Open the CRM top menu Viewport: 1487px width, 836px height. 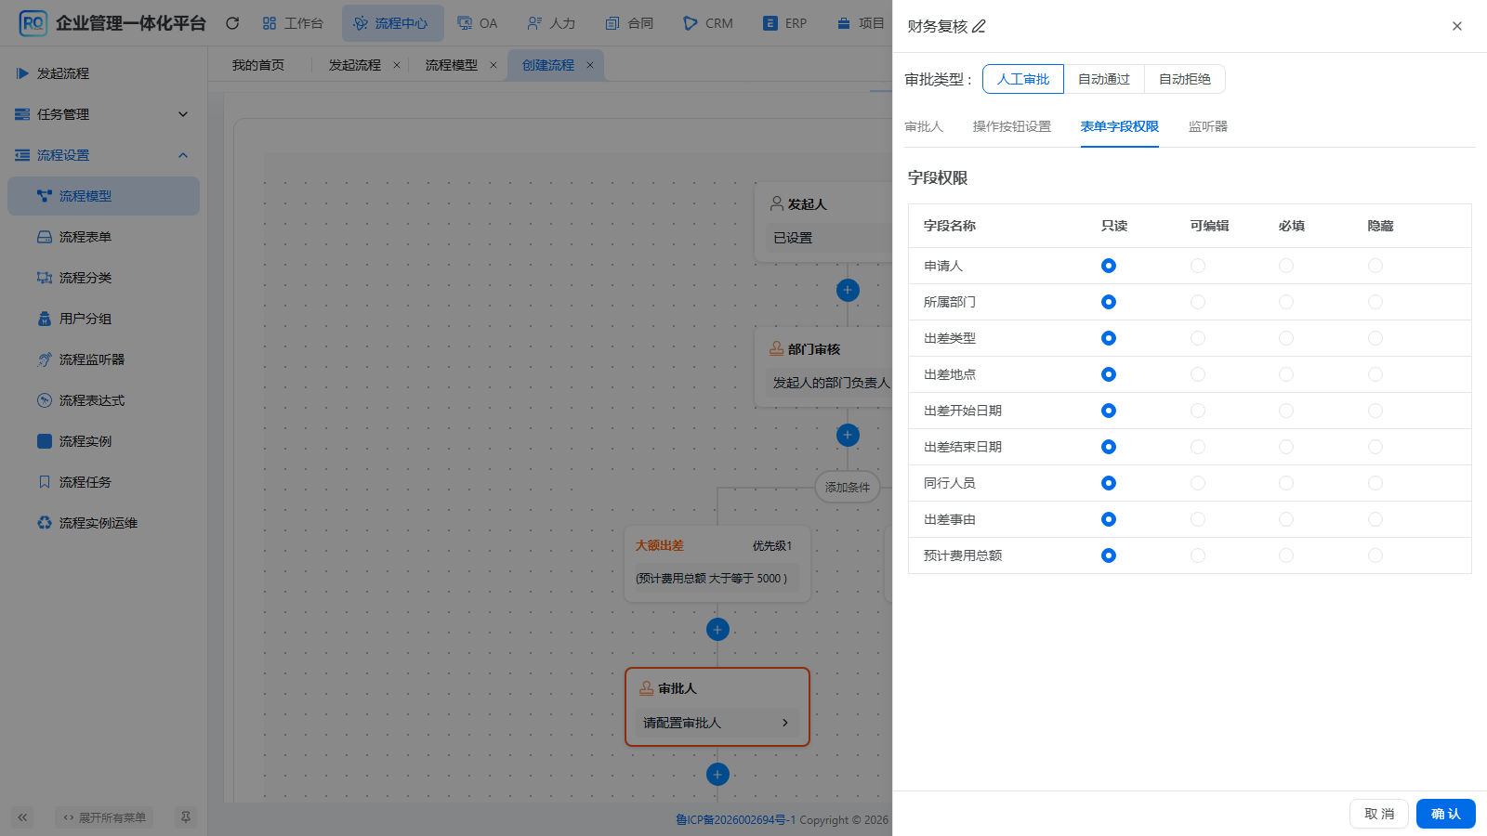708,23
